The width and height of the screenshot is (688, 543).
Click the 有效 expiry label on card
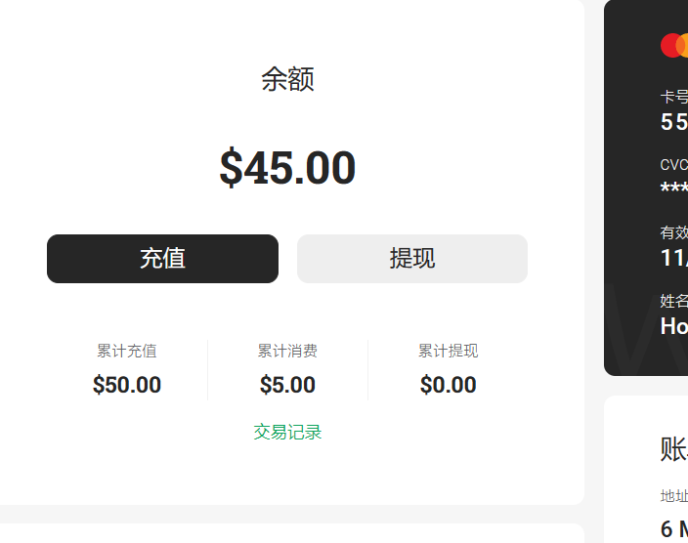click(x=674, y=232)
